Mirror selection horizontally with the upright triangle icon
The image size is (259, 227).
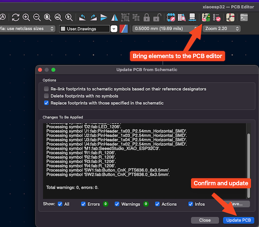[115, 17]
